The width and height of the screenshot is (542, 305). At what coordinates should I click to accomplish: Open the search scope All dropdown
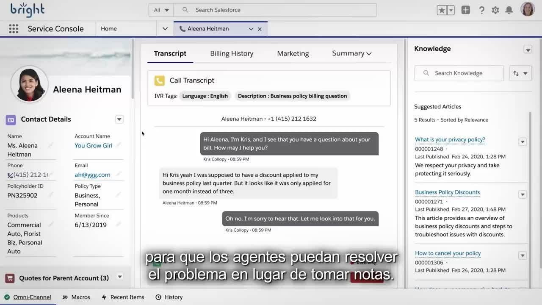pos(162,10)
